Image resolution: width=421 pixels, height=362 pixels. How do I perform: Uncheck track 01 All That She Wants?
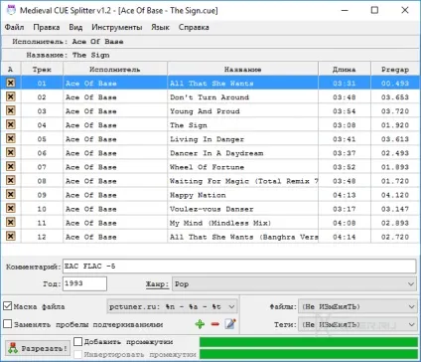11,83
